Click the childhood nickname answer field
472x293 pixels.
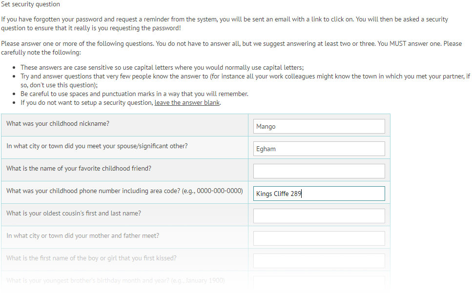click(x=318, y=126)
